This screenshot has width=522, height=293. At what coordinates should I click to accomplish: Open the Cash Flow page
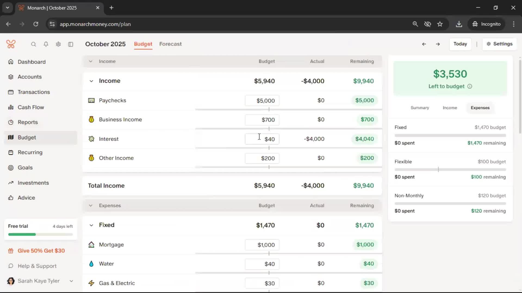tap(31, 107)
